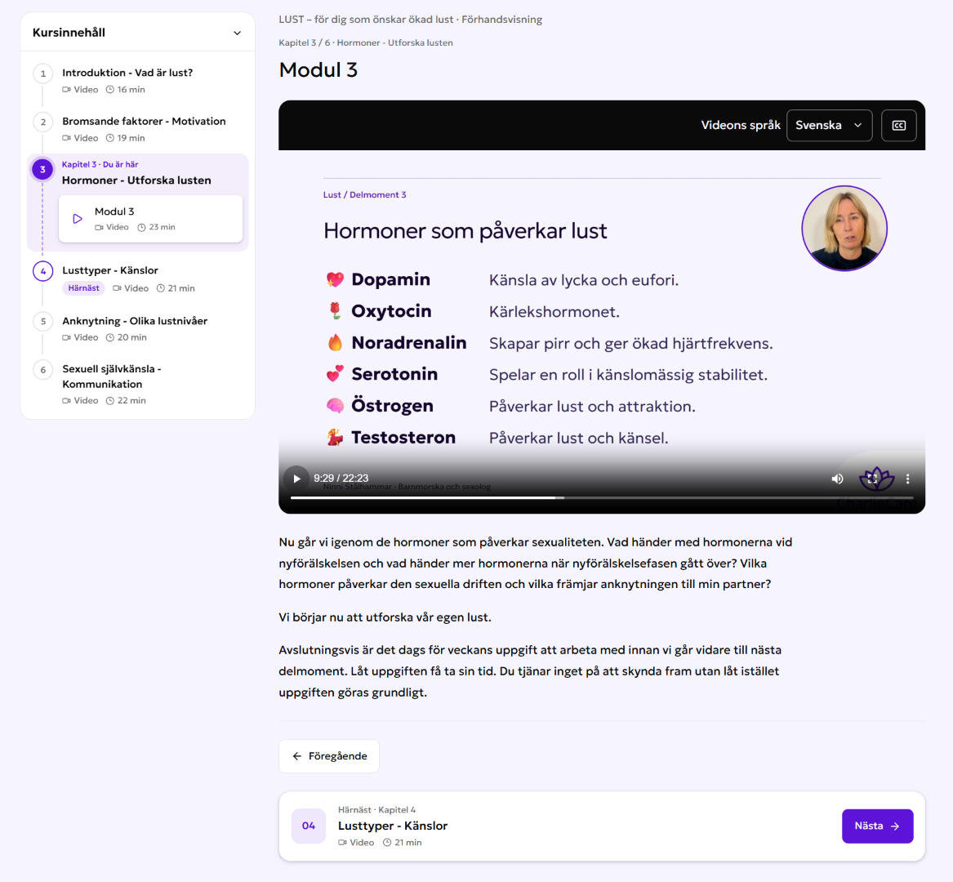Click the Kapitel 3 · Du är här label
The width and height of the screenshot is (953, 882).
point(100,164)
